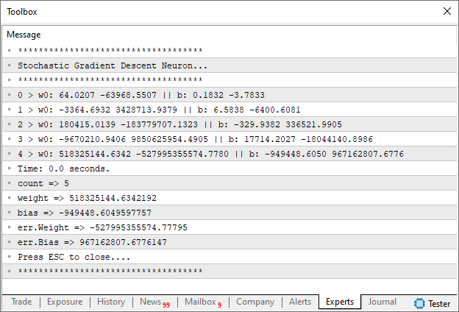Click the Experts tab
This screenshot has height=312, width=459.
click(340, 302)
